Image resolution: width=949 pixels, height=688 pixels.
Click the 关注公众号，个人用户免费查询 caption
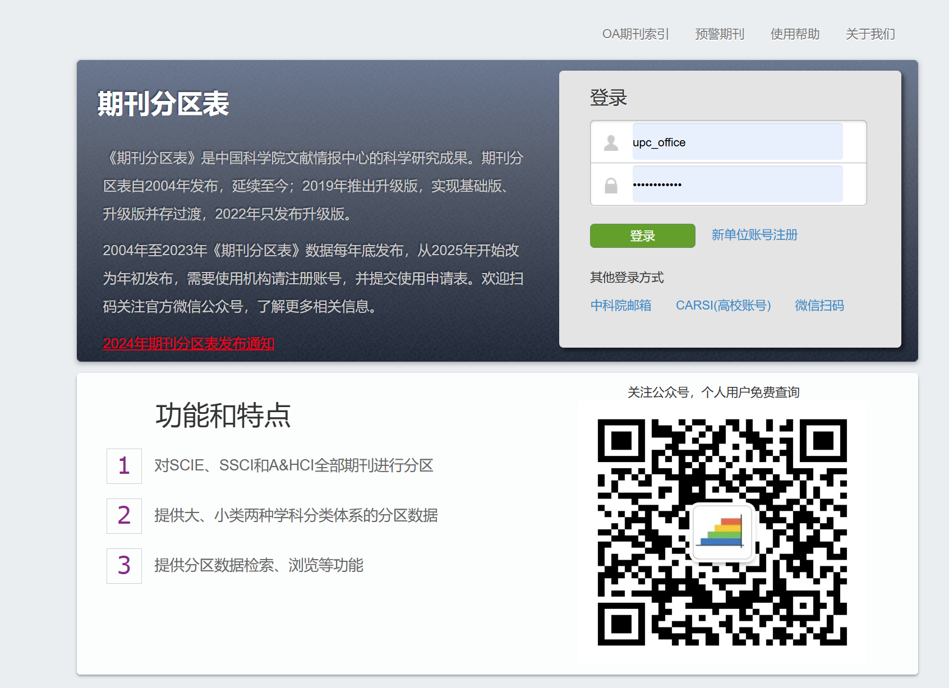(713, 393)
